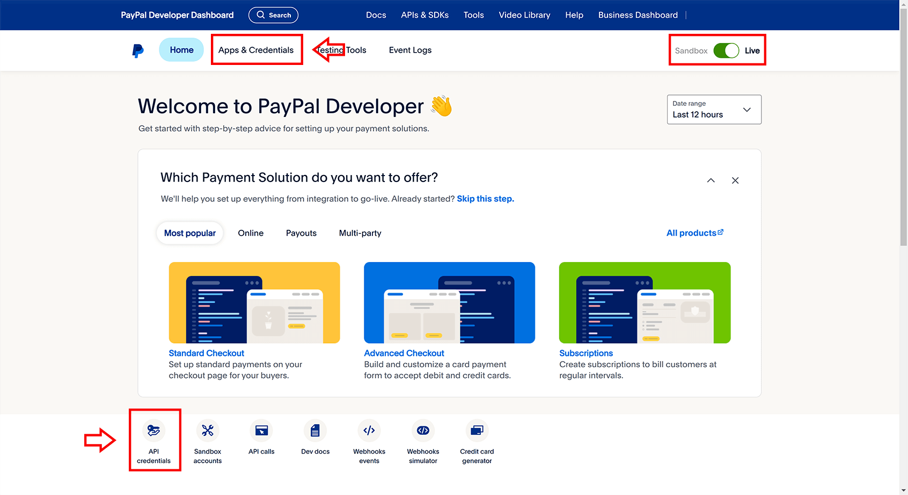The height and width of the screenshot is (495, 908).
Task: Open the Testing Tools tab
Action: 341,50
